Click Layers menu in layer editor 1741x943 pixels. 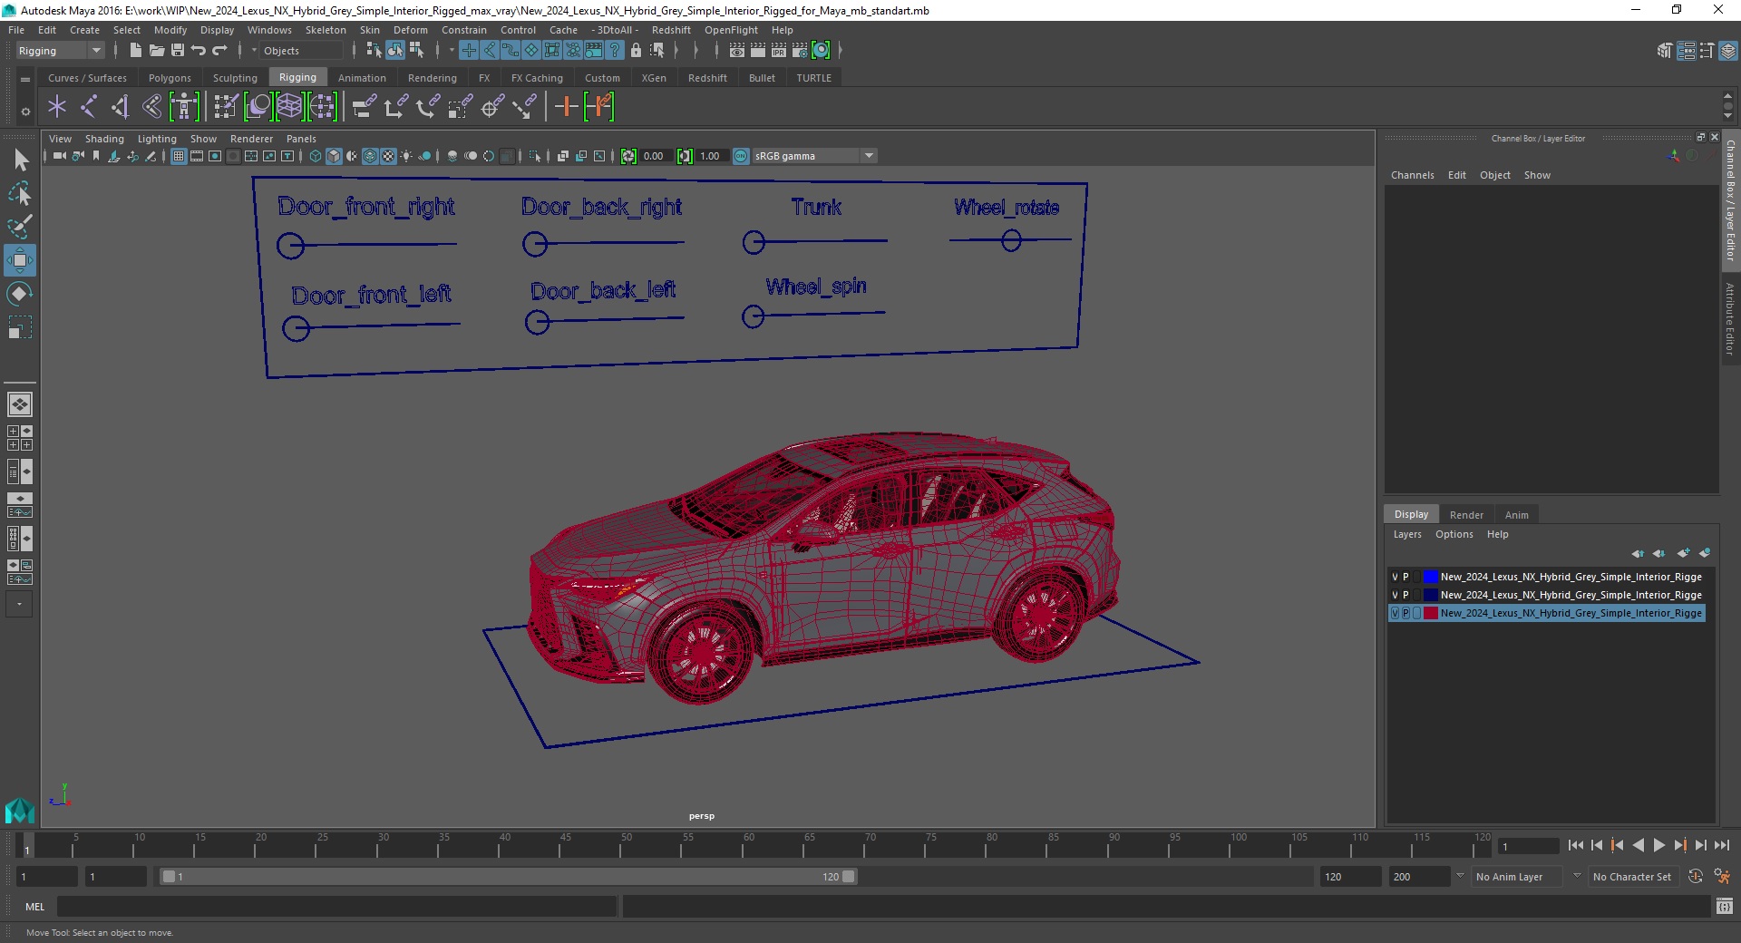click(x=1407, y=534)
